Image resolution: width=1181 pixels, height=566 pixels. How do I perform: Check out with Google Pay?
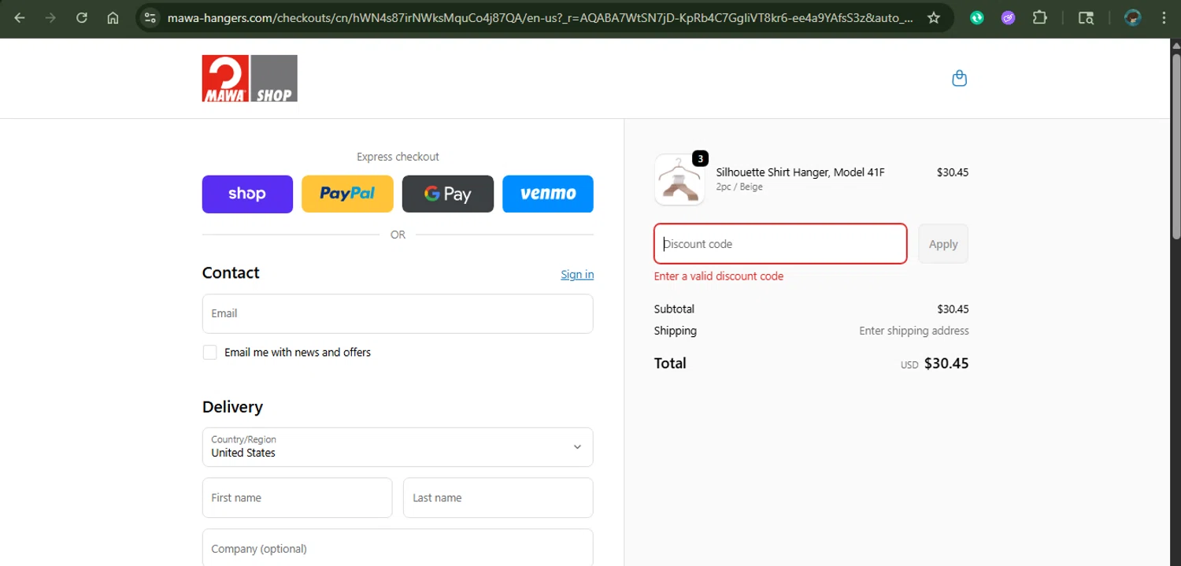point(448,194)
